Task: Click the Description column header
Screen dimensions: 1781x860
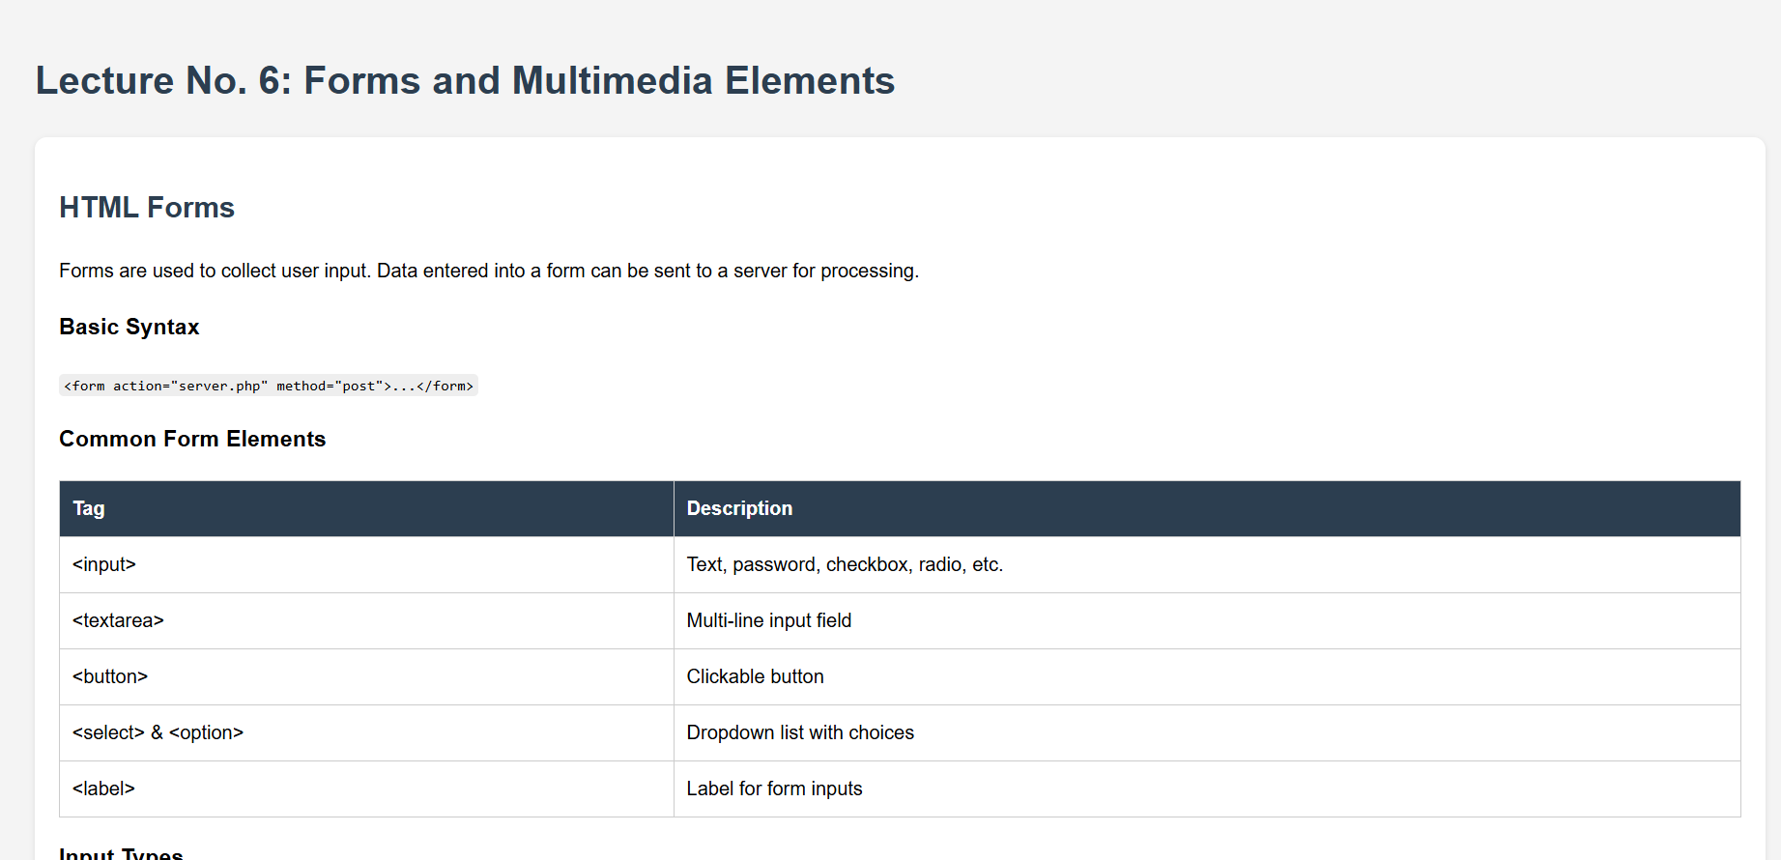Action: pyautogui.click(x=739, y=509)
